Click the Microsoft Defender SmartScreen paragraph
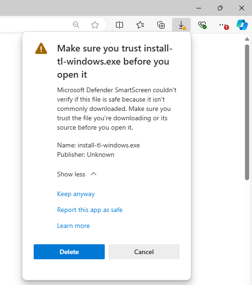 coord(116,109)
